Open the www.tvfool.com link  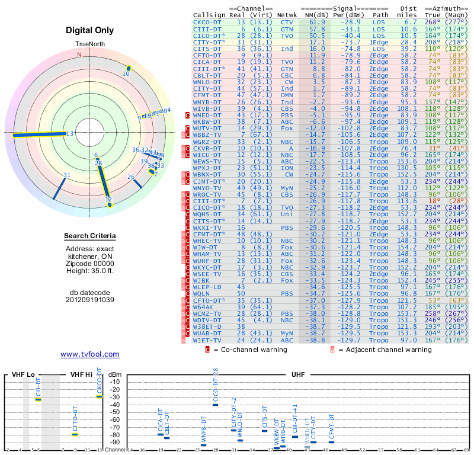pos(90,354)
